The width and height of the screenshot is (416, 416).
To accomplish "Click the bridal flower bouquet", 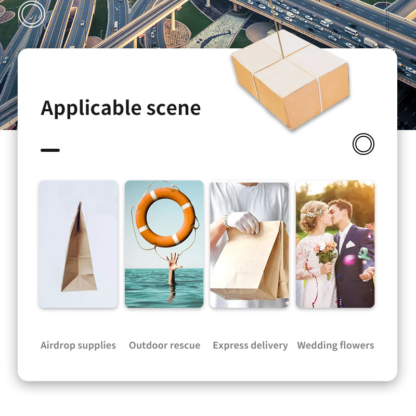I will pyautogui.click(x=326, y=253).
